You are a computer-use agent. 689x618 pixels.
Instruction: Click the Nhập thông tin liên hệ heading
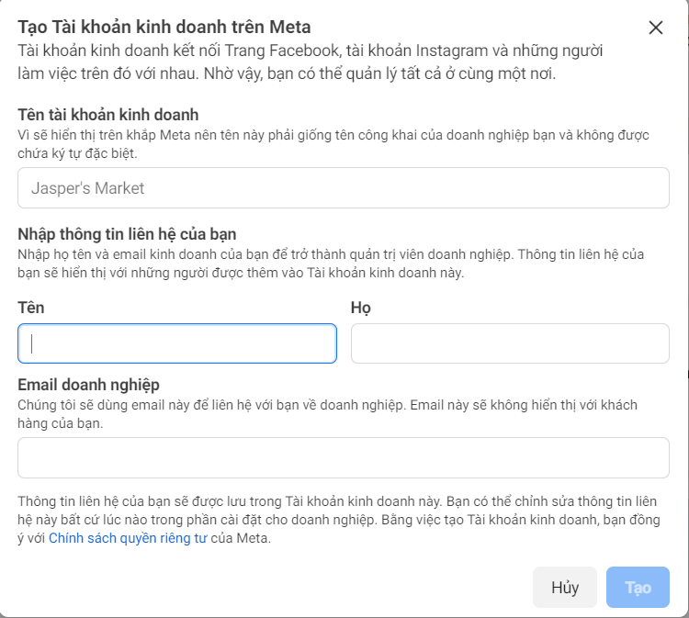128,234
